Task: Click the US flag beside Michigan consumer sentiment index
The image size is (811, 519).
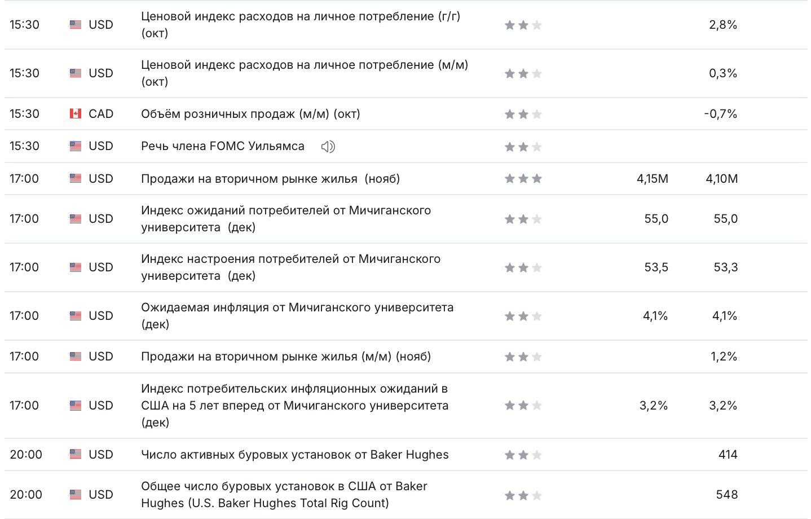Action: coord(76,267)
